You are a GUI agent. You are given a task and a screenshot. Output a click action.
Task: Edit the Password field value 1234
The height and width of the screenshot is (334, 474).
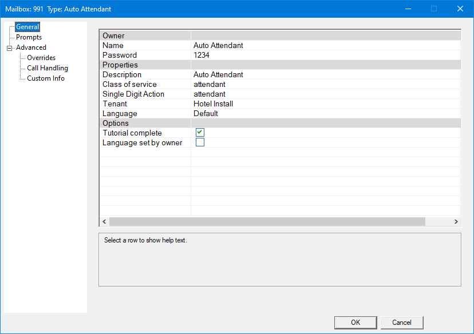(202, 55)
